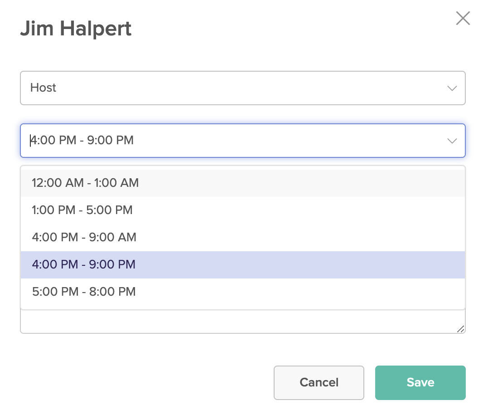Save the shift changes
This screenshot has width=483, height=410.
coord(420,383)
